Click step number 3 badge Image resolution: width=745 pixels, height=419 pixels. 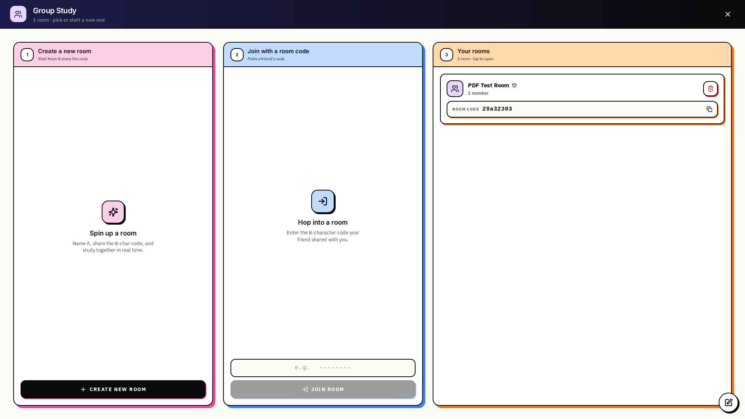pos(446,55)
